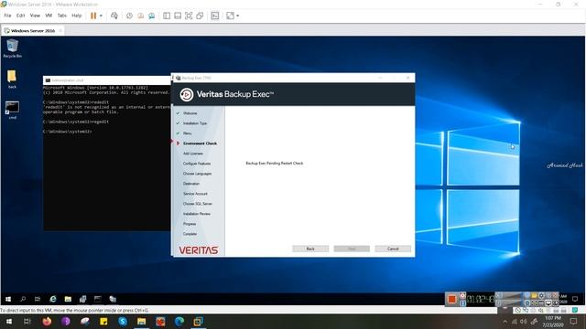Stop recording with red square button
586x329 pixels.
[451, 299]
